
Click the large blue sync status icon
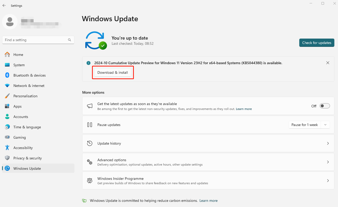(96, 40)
